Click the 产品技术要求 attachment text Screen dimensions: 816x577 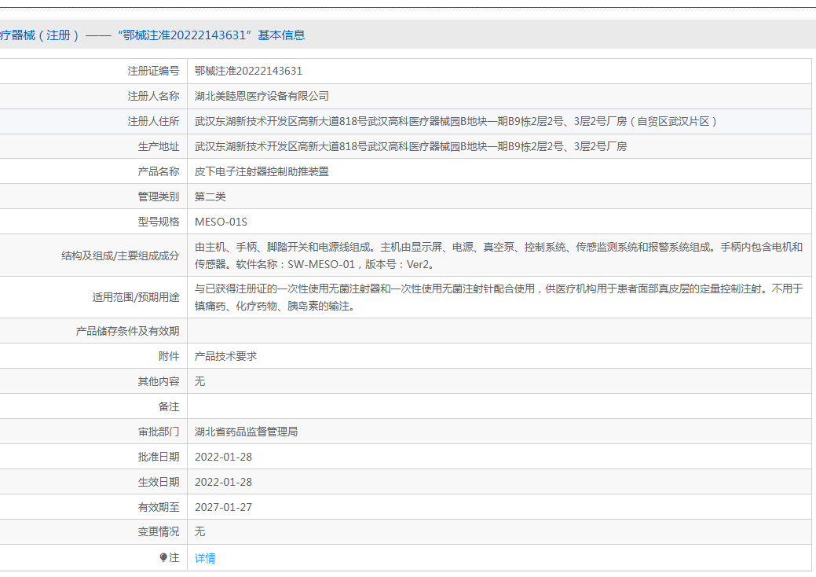225,356
